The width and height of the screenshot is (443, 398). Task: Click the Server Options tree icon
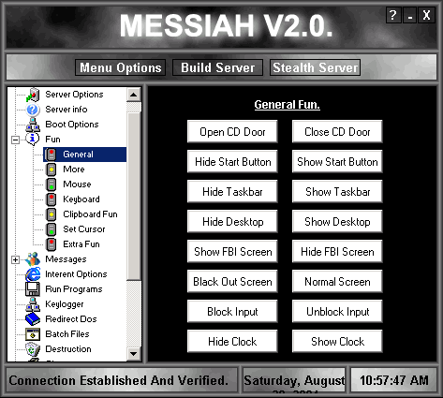pos(33,95)
